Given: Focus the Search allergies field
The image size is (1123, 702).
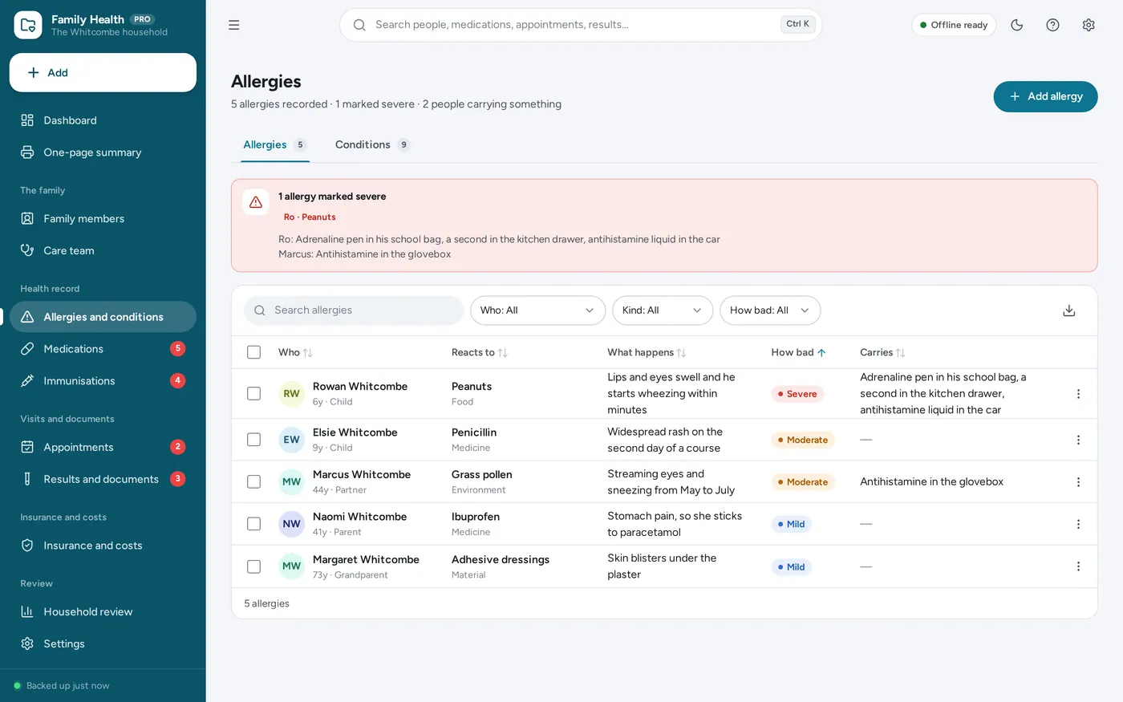Looking at the screenshot, I should [x=354, y=310].
